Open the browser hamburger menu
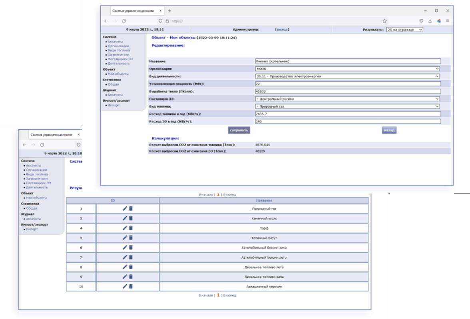 (x=448, y=21)
